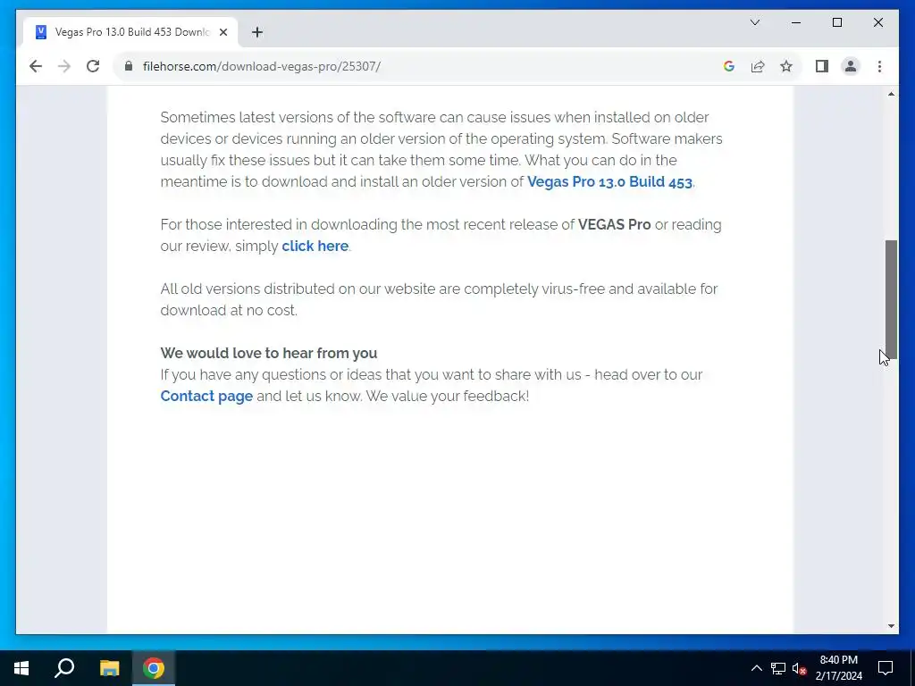915x686 pixels.
Task: Go back to the previous page
Action: click(x=36, y=66)
